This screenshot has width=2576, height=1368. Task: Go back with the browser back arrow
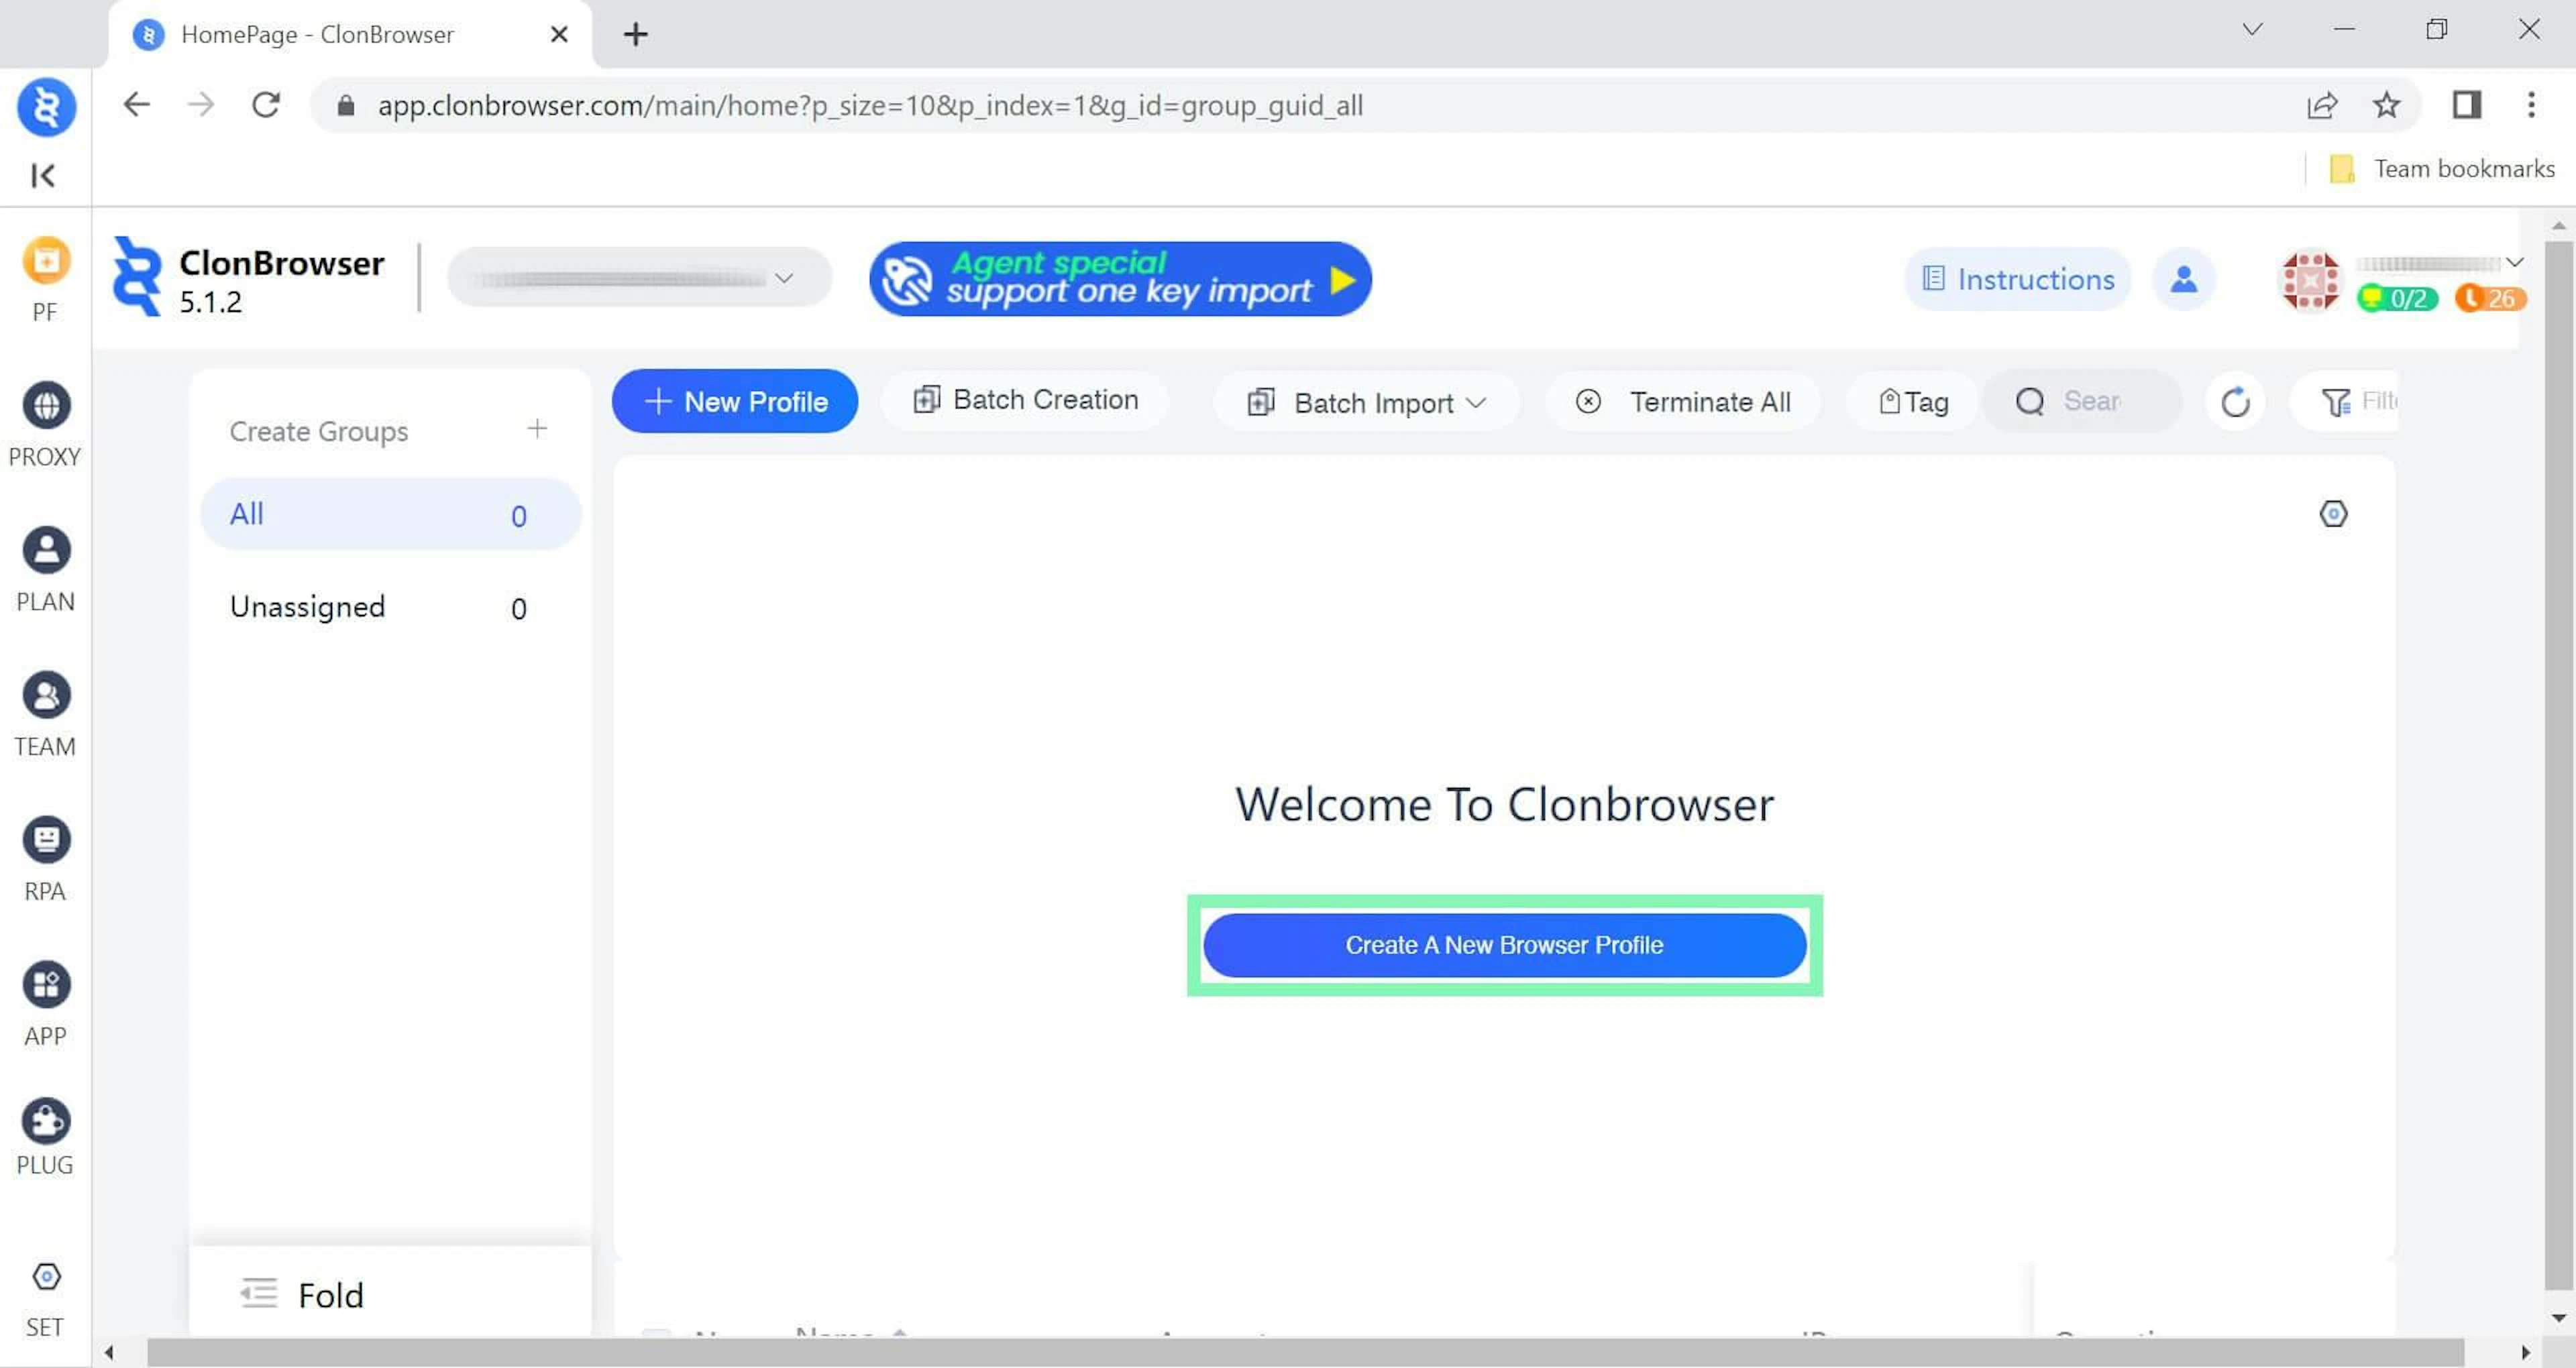click(137, 104)
